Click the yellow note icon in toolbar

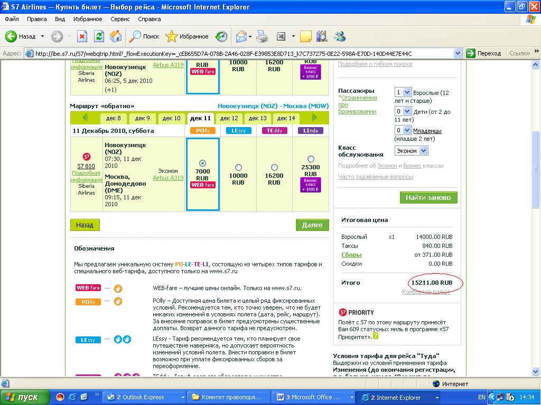click(x=306, y=36)
